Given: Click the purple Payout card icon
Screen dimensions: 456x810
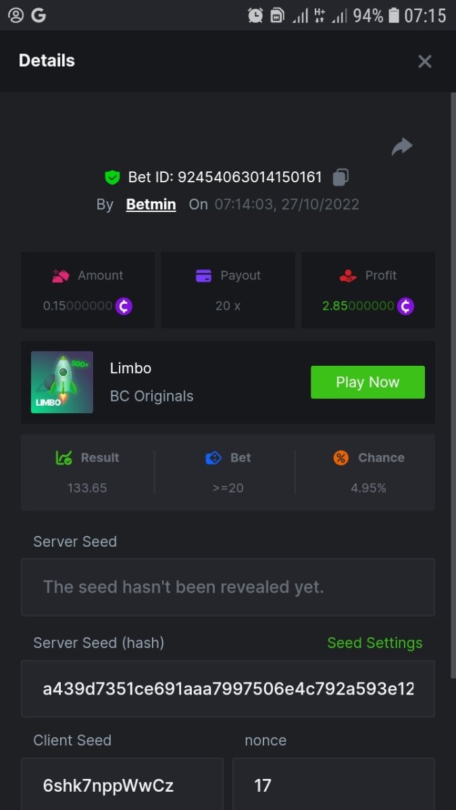Looking at the screenshot, I should [203, 275].
